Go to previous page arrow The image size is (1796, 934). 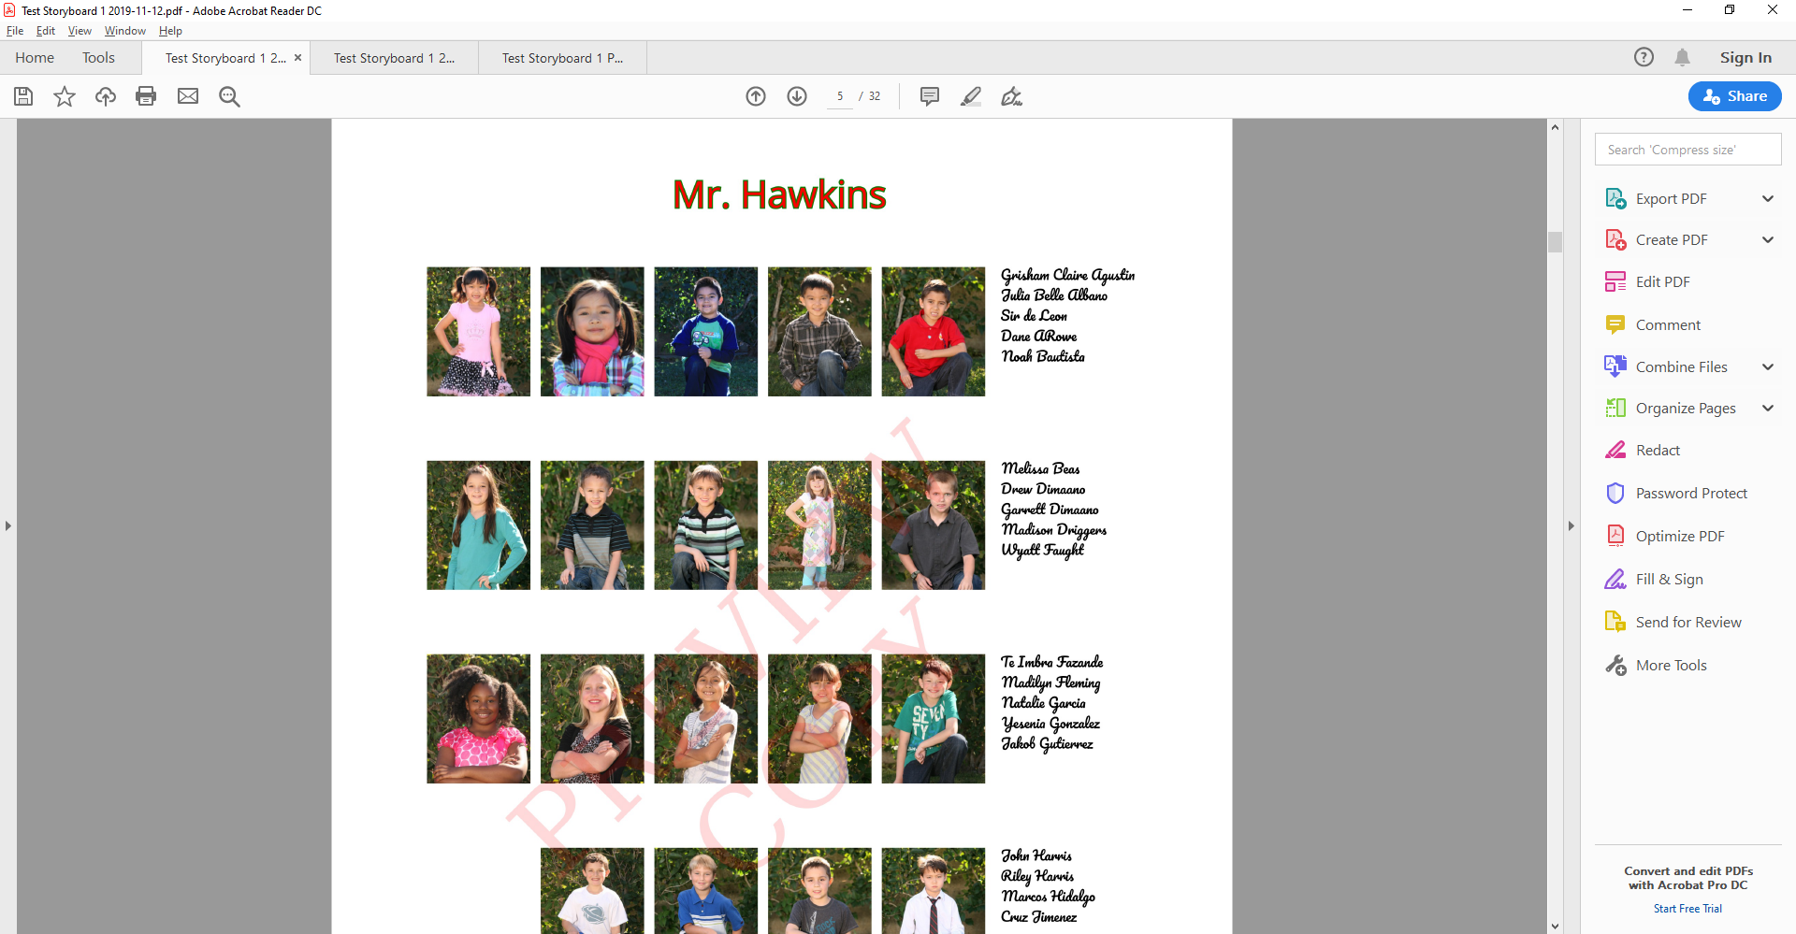pos(756,96)
